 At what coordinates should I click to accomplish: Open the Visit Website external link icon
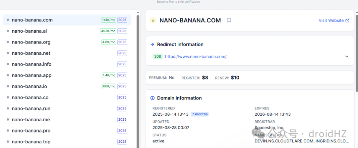point(347,20)
